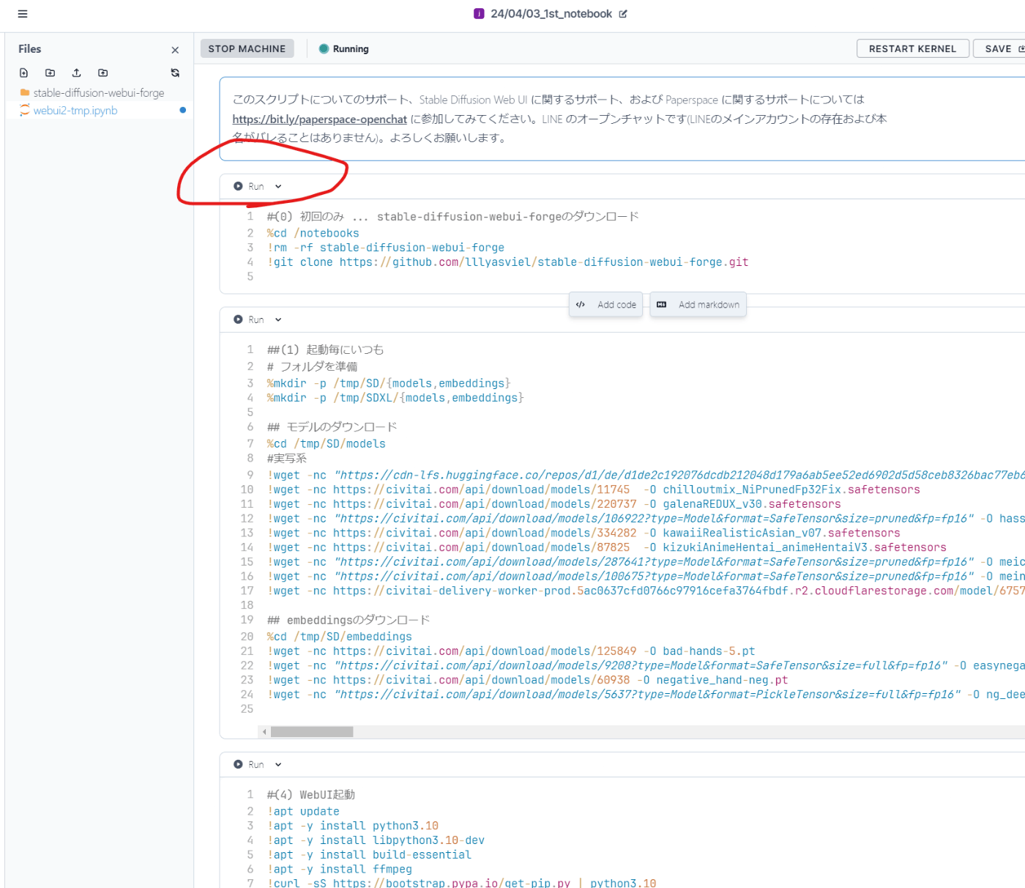Click the Running status indicator
Screen dimensions: 1025x888
point(344,49)
